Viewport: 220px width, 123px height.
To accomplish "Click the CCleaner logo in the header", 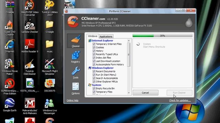I will click(x=73, y=22).
